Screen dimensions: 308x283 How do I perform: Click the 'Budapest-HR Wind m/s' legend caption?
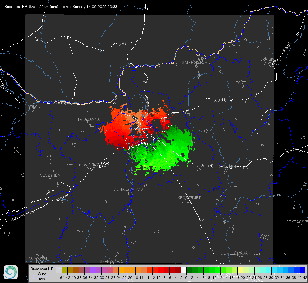click(x=42, y=274)
